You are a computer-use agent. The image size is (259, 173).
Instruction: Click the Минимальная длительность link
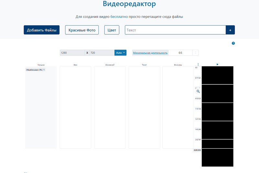point(150,53)
